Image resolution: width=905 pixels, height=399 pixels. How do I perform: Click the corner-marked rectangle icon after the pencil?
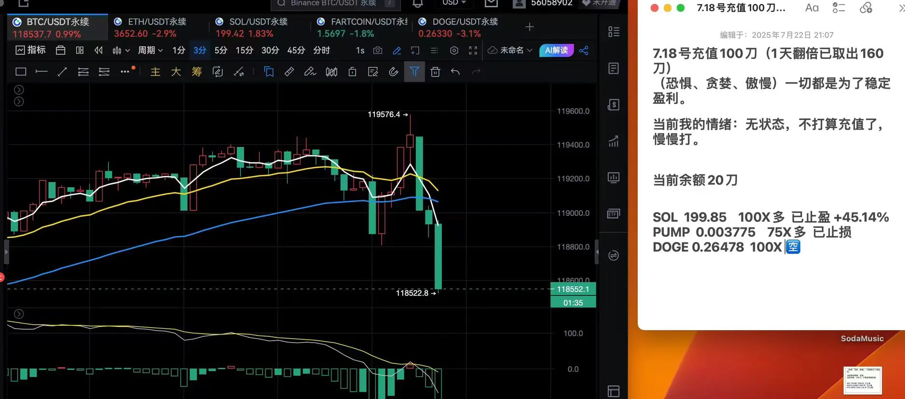pyautogui.click(x=415, y=50)
